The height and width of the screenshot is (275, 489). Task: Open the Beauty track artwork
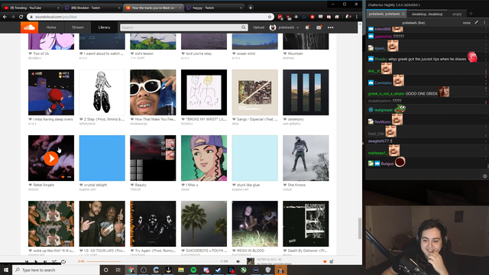[x=153, y=158]
